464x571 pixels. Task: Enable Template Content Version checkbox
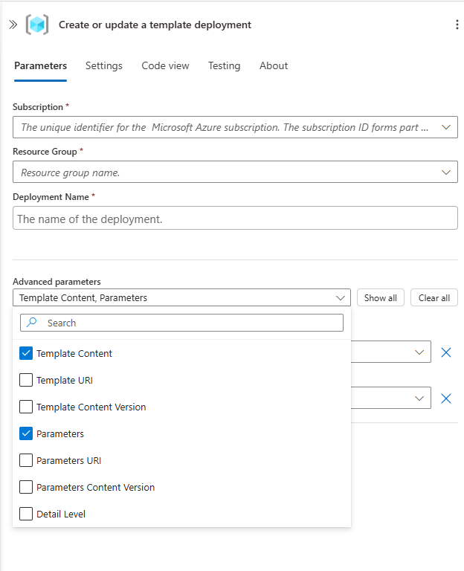[x=26, y=407]
